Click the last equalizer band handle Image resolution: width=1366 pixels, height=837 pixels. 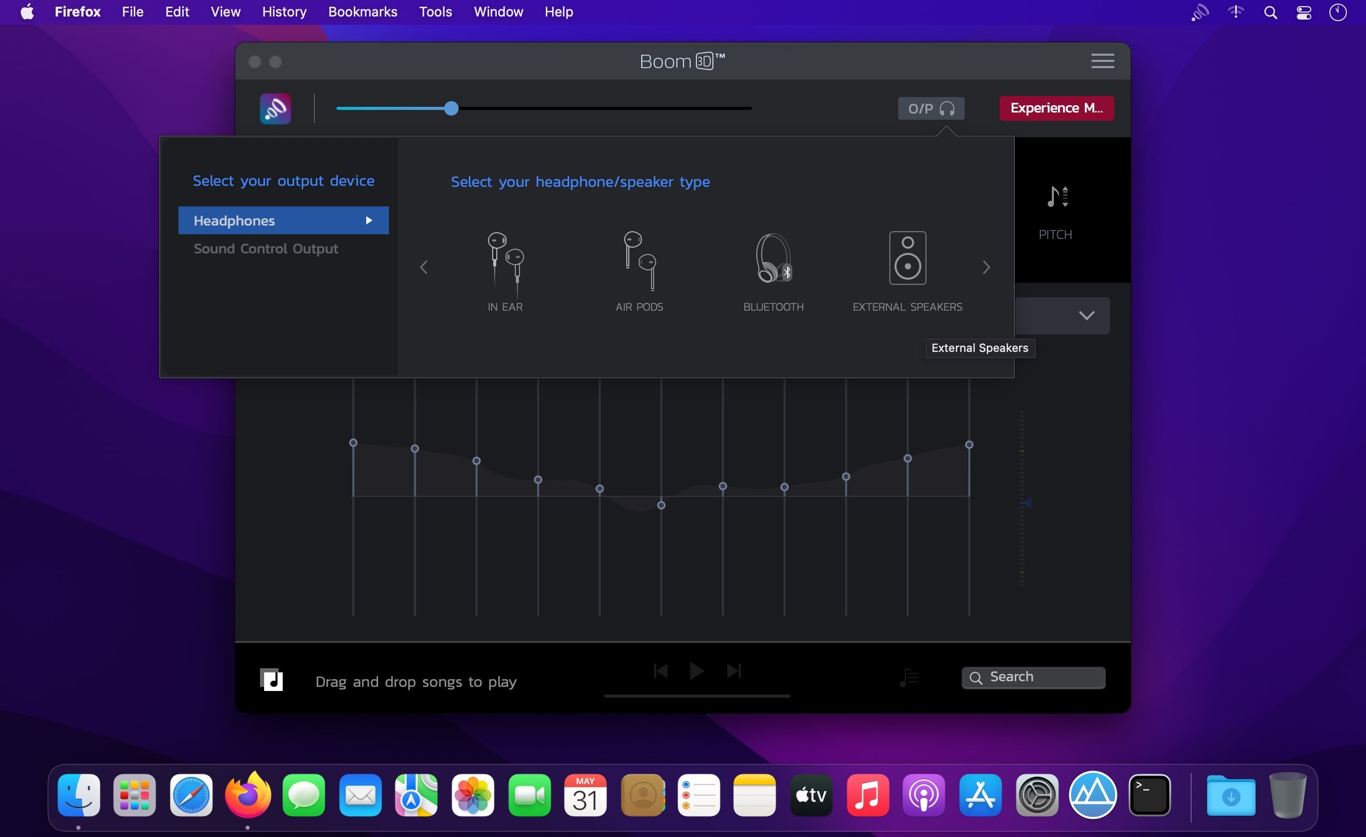point(969,445)
